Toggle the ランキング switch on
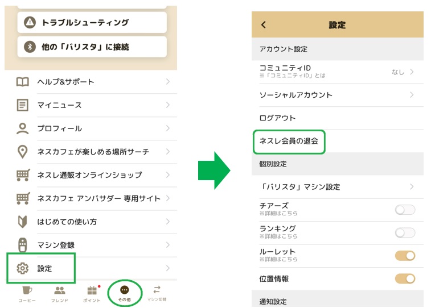Image resolution: width=431 pixels, height=308 pixels. 405,233
